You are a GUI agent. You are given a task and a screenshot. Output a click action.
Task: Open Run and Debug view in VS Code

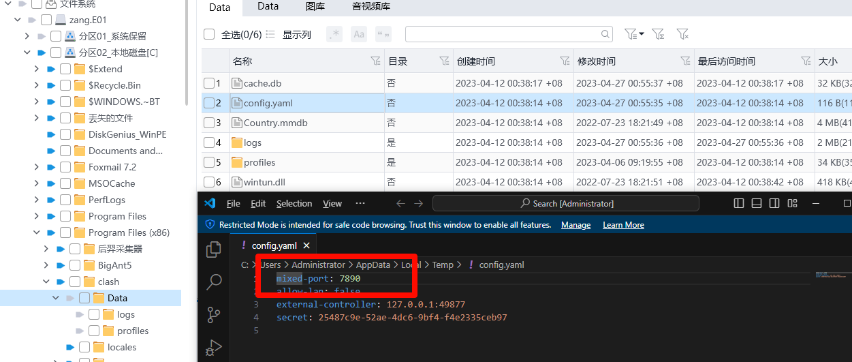point(214,346)
